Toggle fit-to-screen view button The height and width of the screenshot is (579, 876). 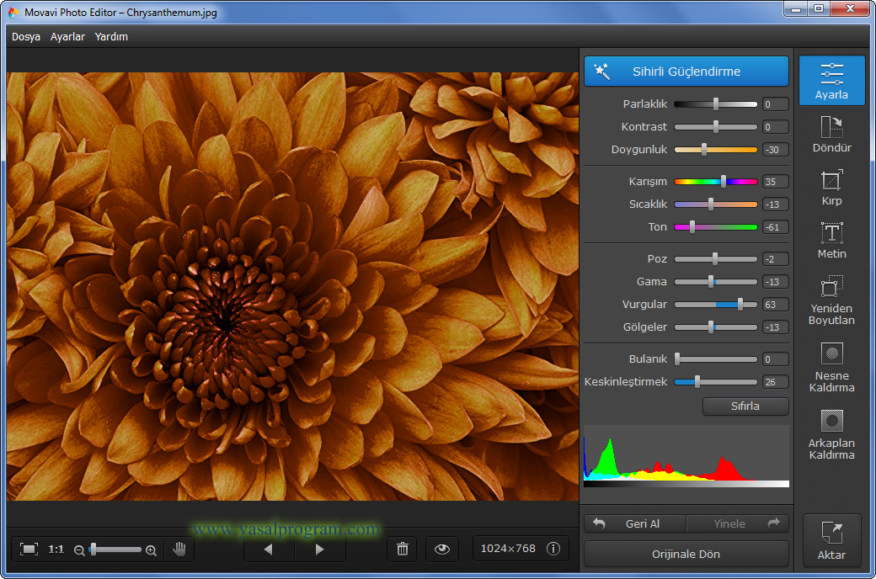29,549
